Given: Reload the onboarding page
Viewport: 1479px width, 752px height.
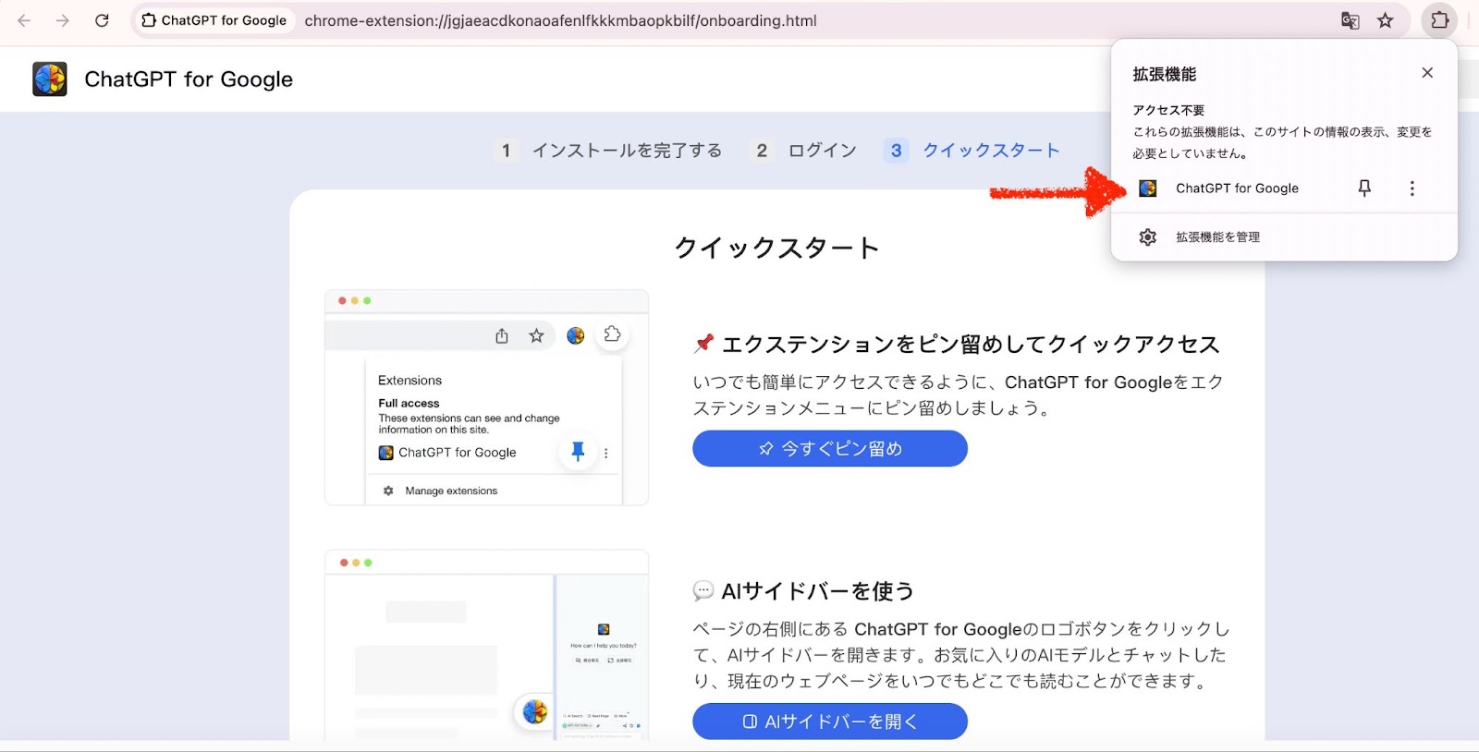Looking at the screenshot, I should [x=103, y=20].
